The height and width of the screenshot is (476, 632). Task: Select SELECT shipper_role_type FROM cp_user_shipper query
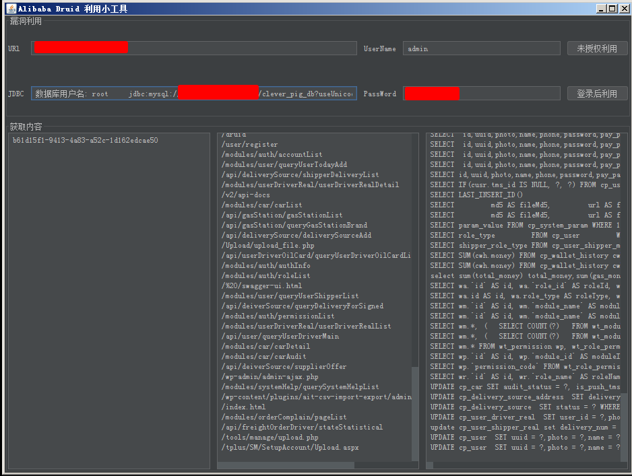[x=525, y=245]
